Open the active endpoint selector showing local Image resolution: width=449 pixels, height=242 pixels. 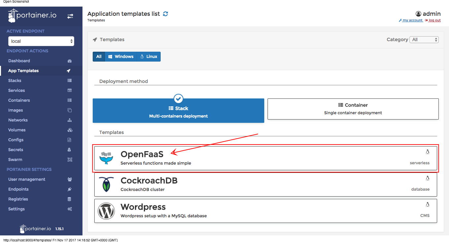coord(41,41)
